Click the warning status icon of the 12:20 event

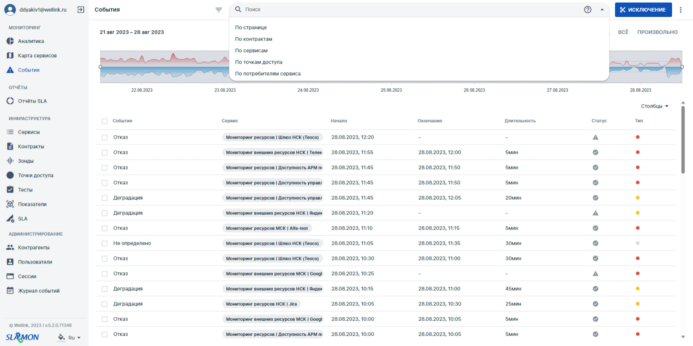pos(595,137)
